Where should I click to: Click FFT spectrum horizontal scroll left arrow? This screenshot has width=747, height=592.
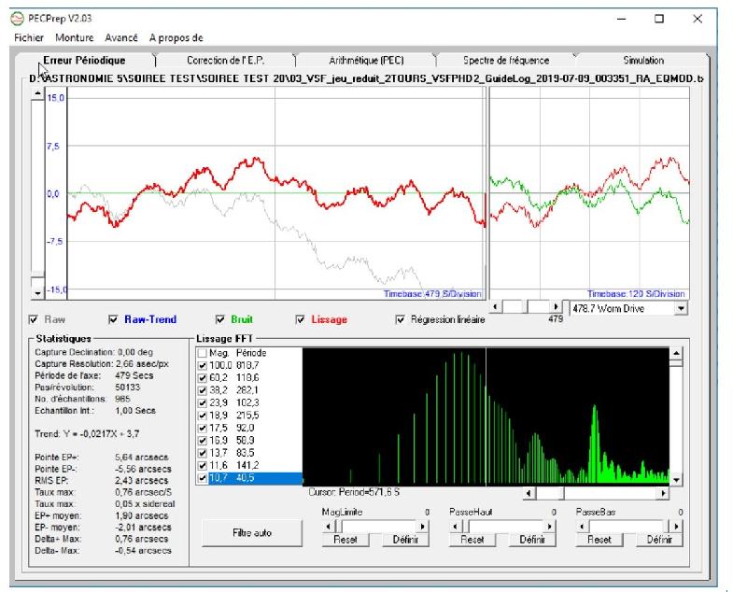point(529,493)
